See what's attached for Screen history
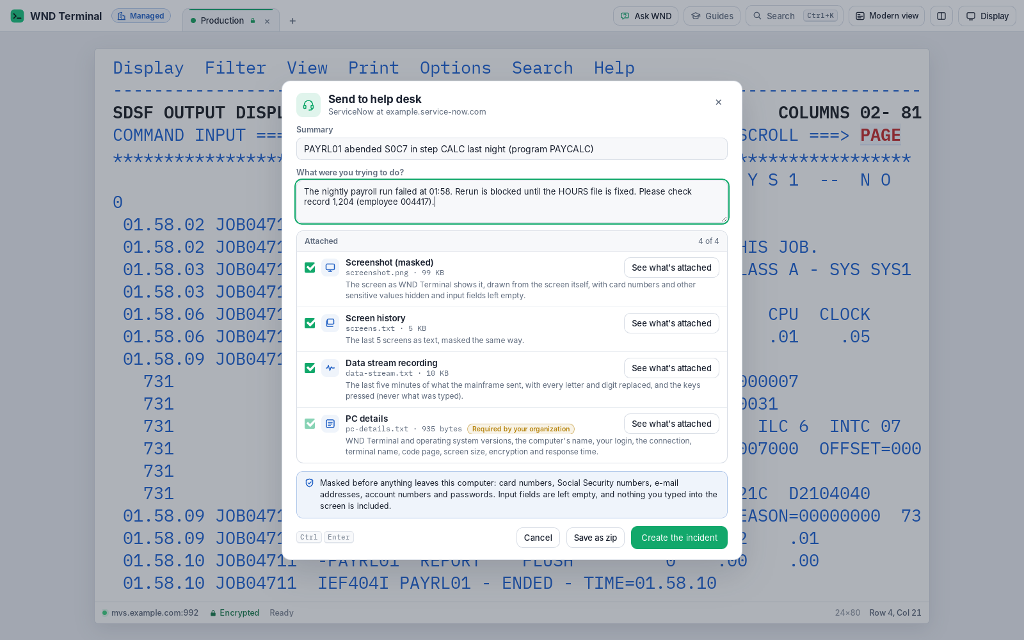The width and height of the screenshot is (1024, 640). pyautogui.click(x=671, y=323)
